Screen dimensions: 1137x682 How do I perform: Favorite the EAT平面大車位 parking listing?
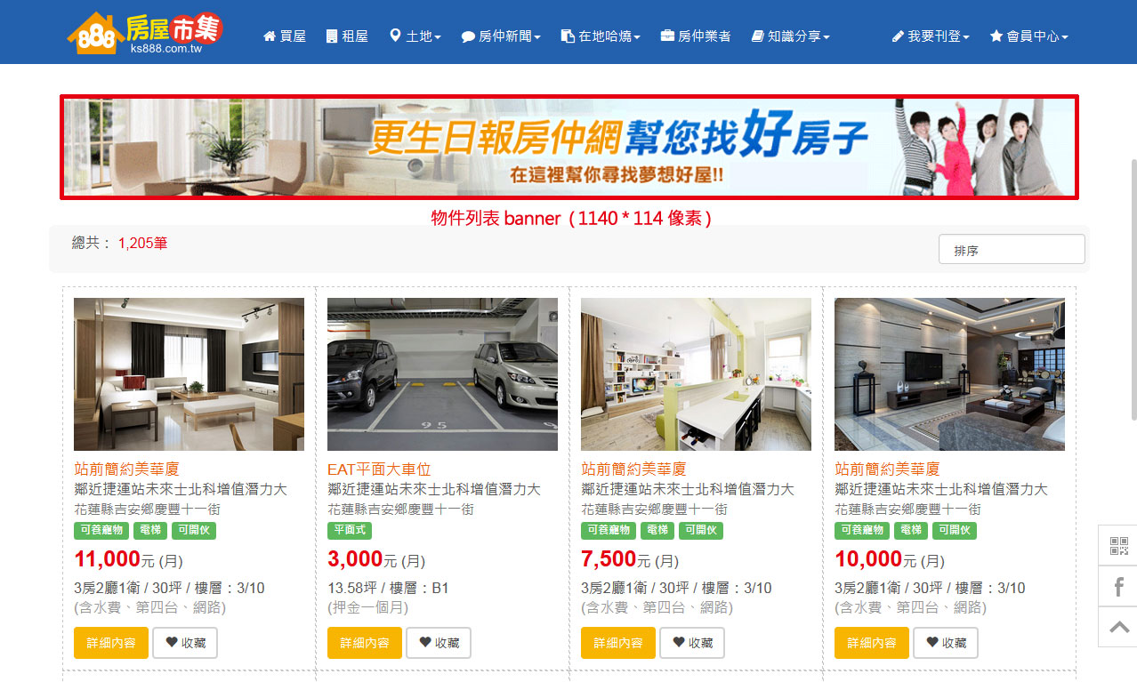point(439,643)
